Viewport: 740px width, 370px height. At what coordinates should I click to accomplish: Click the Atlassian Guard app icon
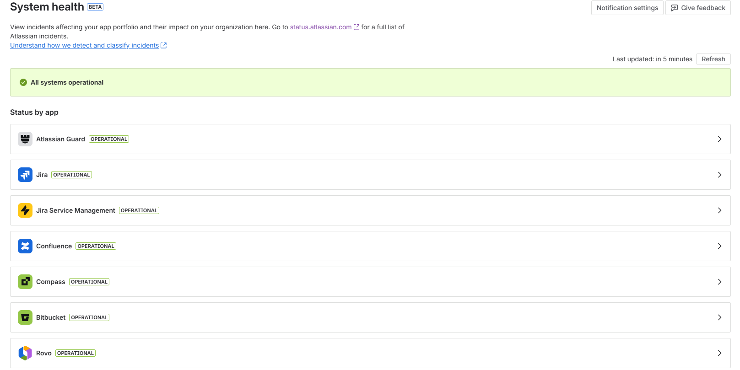[25, 139]
